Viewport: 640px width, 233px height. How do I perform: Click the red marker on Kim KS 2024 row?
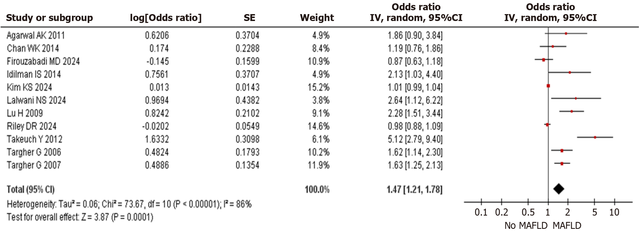(x=548, y=86)
